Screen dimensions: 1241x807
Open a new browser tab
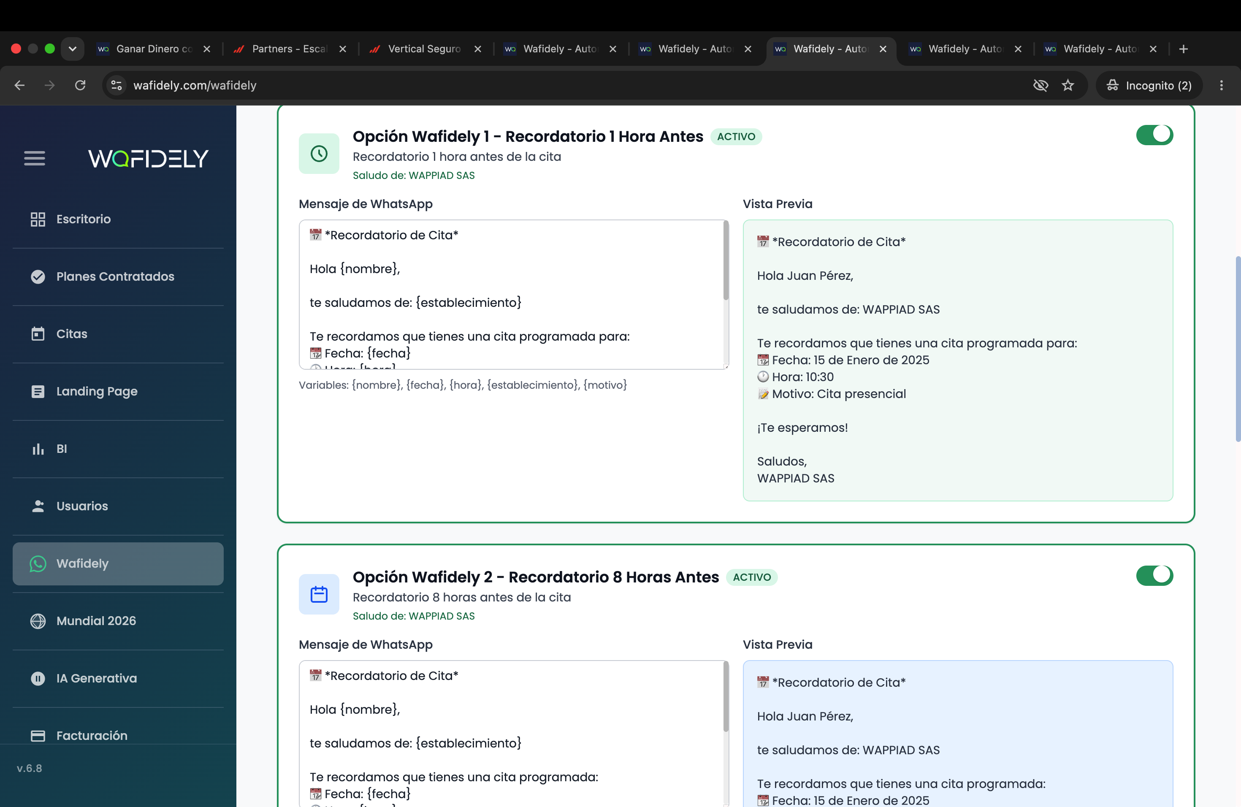tap(1183, 49)
